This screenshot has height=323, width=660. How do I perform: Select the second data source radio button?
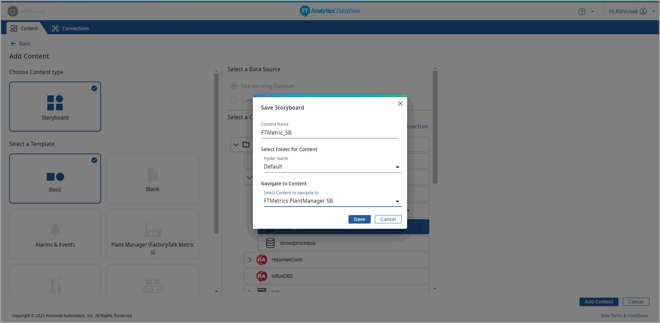coord(234,100)
